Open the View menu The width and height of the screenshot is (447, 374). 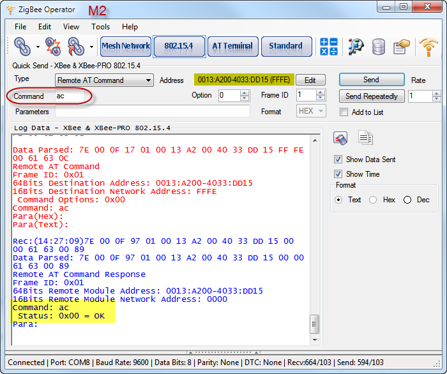pyautogui.click(x=71, y=27)
